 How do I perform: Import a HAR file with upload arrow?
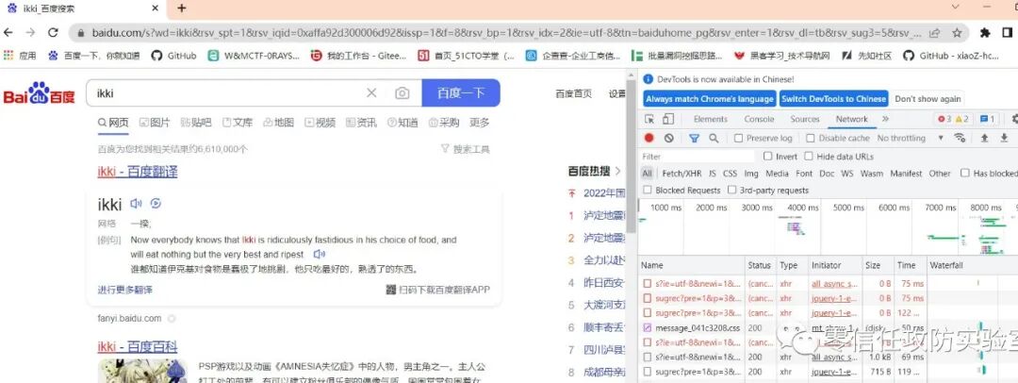coord(984,138)
